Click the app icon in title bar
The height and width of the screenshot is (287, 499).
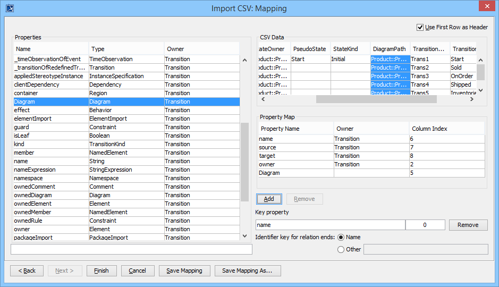9,9
